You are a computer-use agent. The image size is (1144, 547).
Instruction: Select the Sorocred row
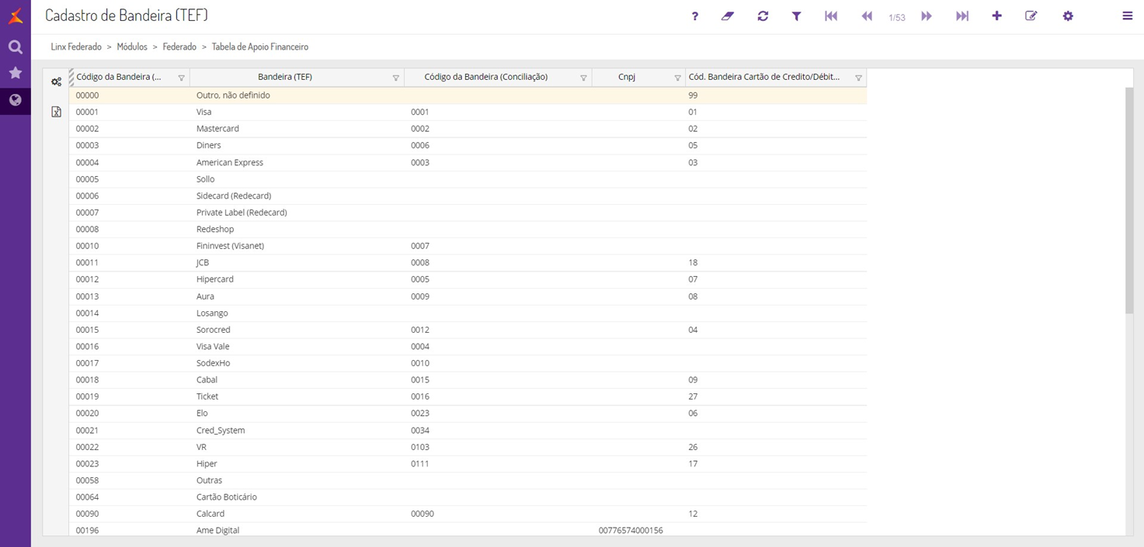468,330
